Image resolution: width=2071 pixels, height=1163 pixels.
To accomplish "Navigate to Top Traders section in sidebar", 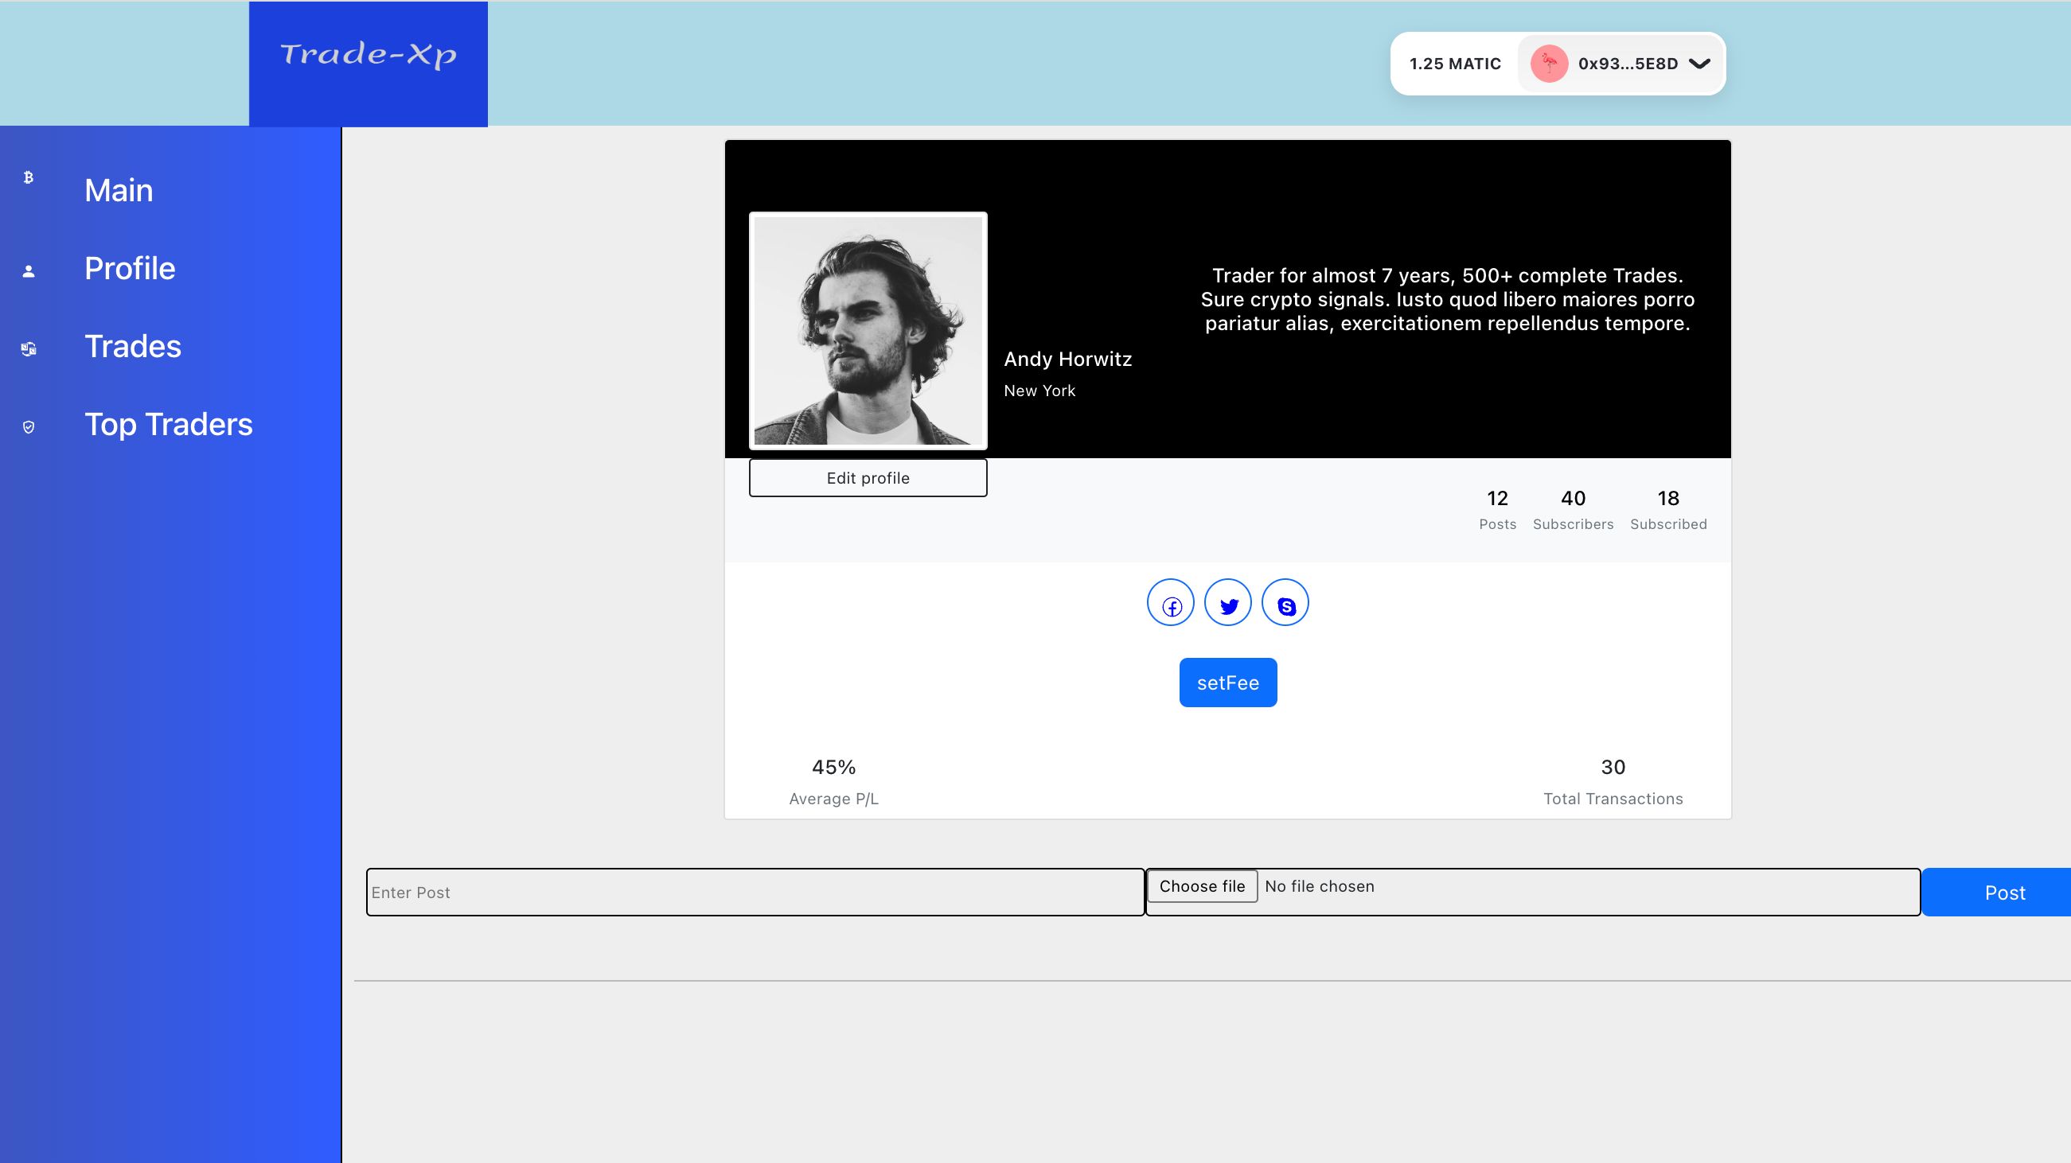I will (170, 422).
